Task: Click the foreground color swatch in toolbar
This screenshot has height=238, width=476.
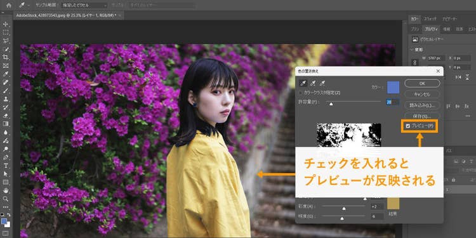Action: point(4,221)
